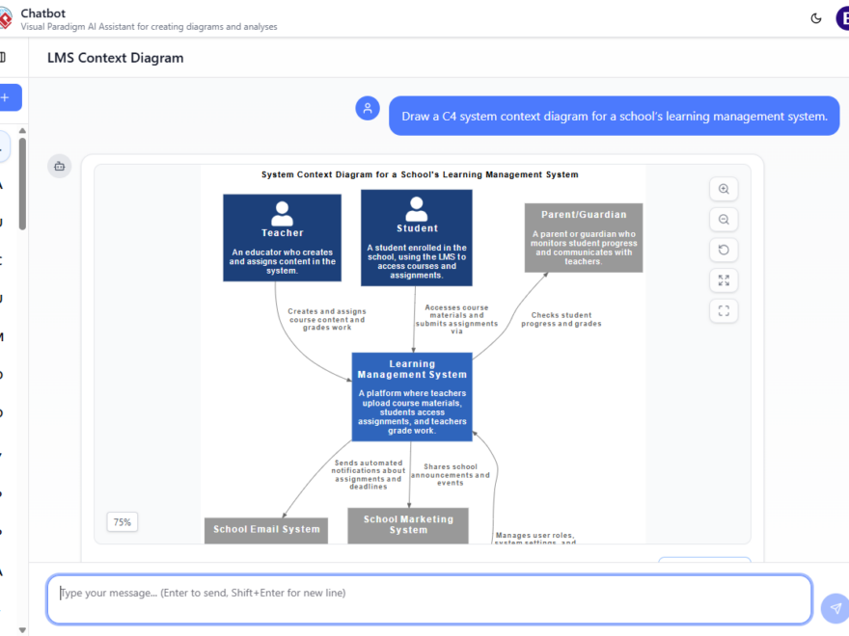
Task: Click the user's prompt message bubble
Action: 614,116
